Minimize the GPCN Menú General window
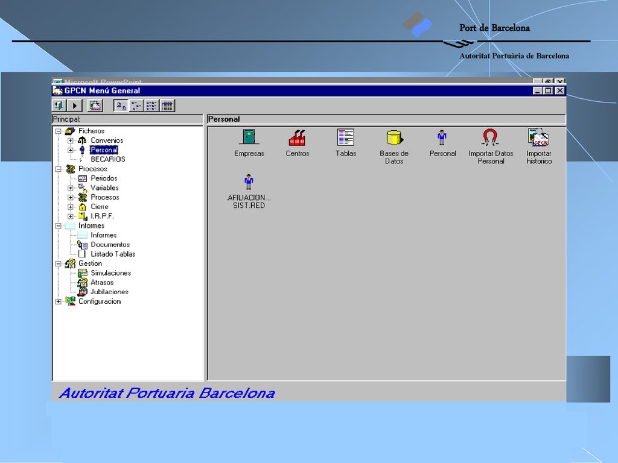The height and width of the screenshot is (463, 618). pyautogui.click(x=538, y=91)
